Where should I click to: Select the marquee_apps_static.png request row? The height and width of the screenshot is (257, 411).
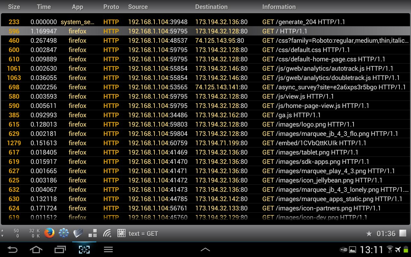pyautogui.click(x=205, y=199)
